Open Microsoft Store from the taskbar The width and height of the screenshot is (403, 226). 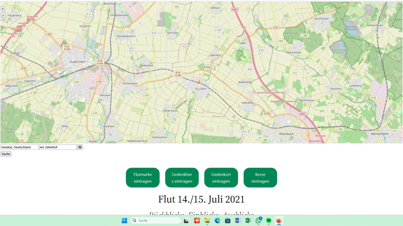[x=227, y=221]
